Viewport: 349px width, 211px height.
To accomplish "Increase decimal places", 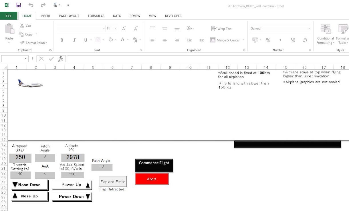I will click(293, 40).
